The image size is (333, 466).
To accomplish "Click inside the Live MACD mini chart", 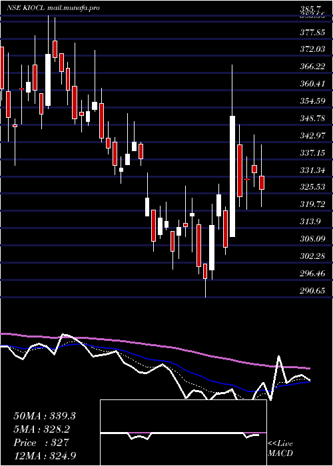I will [x=183, y=433].
